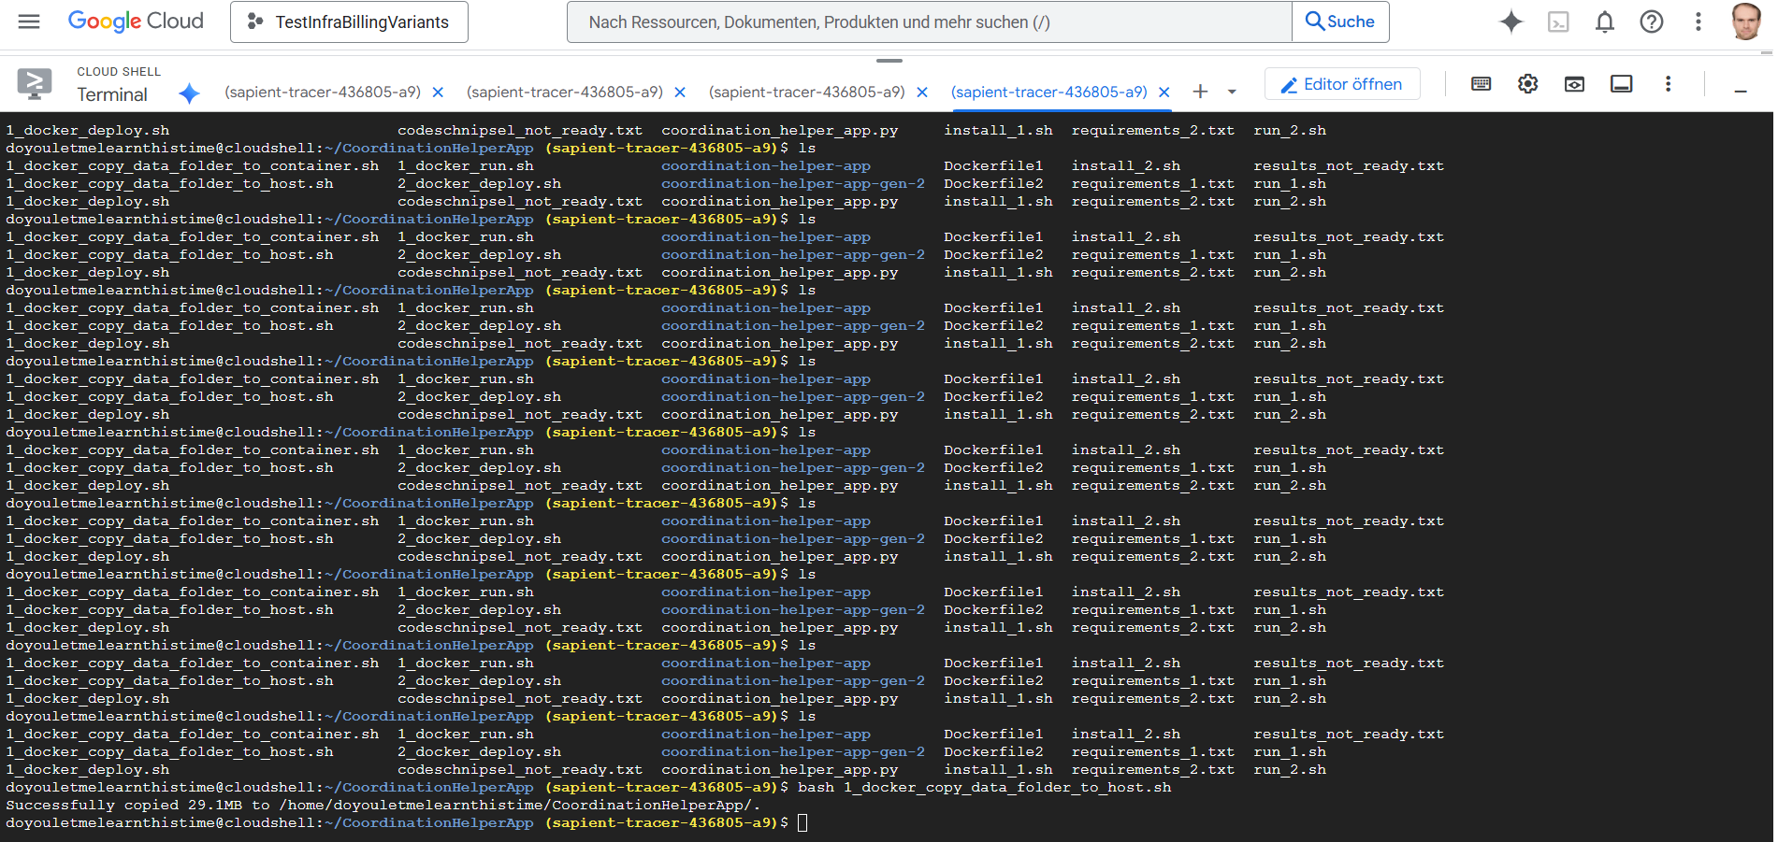Click the terminal cursor at the last prompt
The width and height of the screenshot is (1778, 842).
click(x=802, y=823)
